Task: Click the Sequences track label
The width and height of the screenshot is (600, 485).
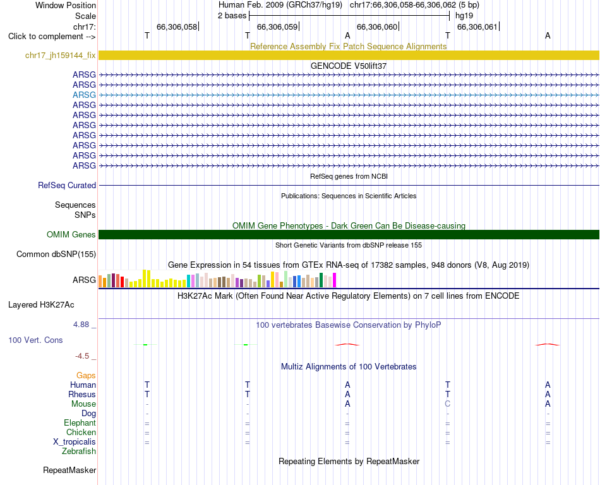Action: click(75, 205)
